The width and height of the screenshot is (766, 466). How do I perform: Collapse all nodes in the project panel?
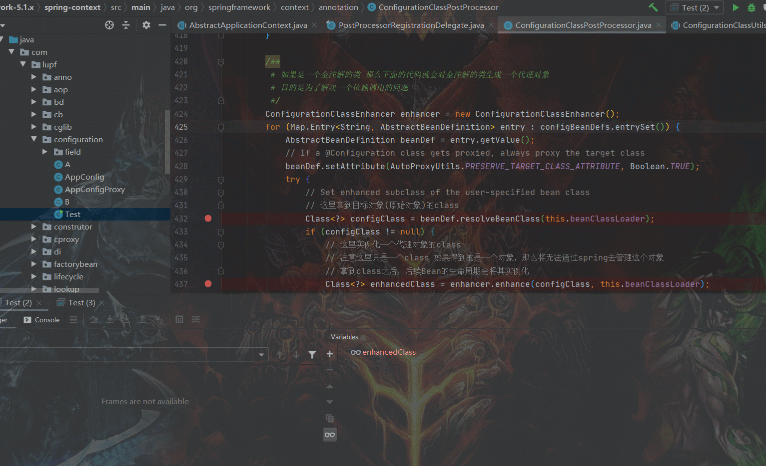coord(126,25)
